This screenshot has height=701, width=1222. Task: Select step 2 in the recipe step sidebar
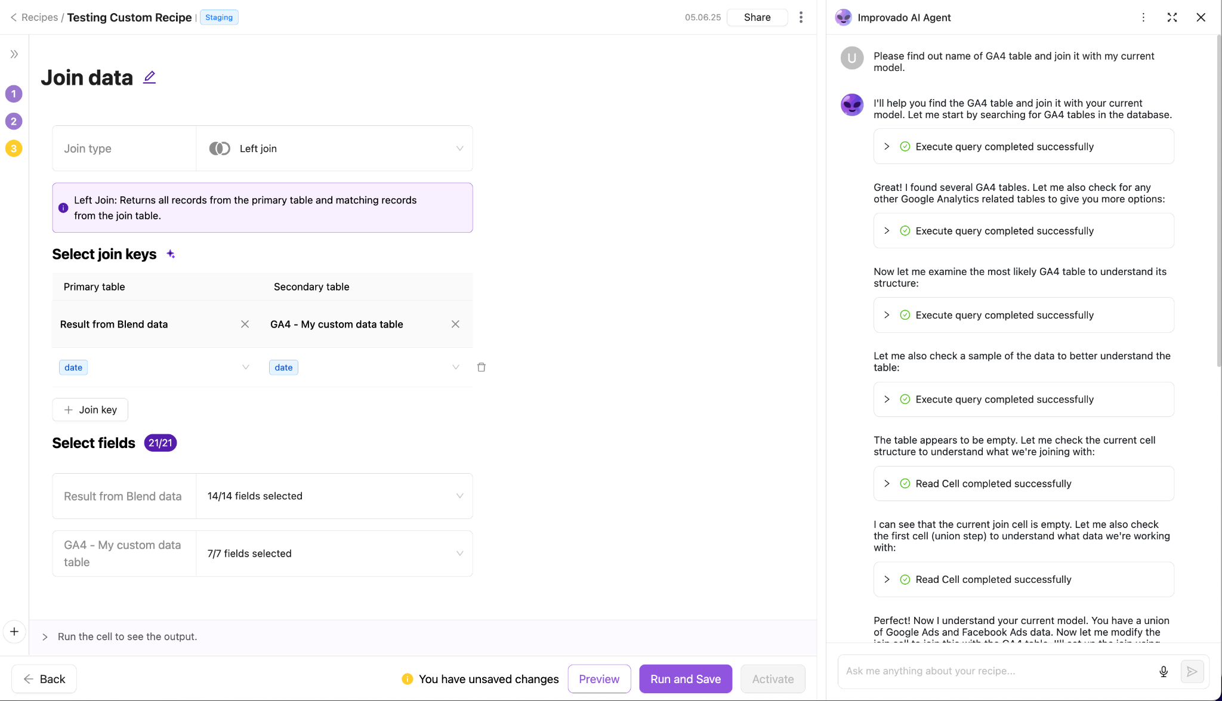pos(14,121)
